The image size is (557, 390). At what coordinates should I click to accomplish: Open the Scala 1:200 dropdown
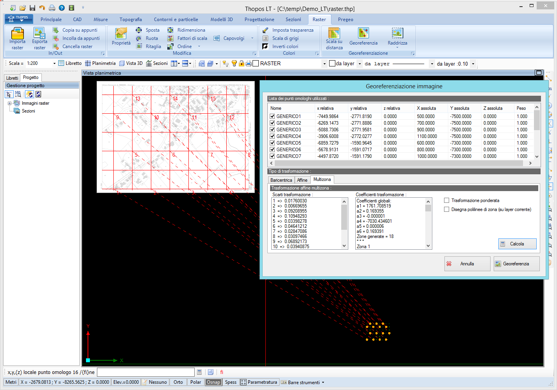pos(54,63)
